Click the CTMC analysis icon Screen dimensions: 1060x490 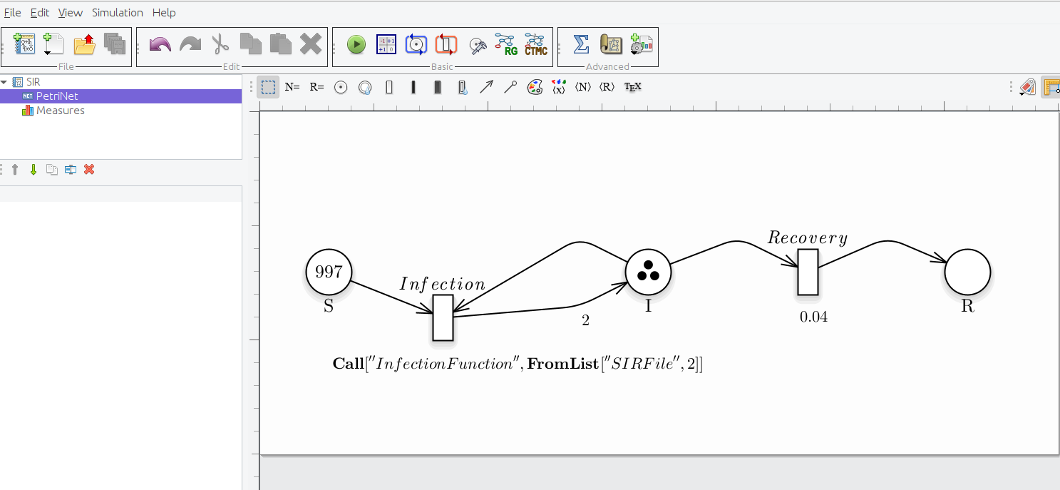(x=535, y=45)
